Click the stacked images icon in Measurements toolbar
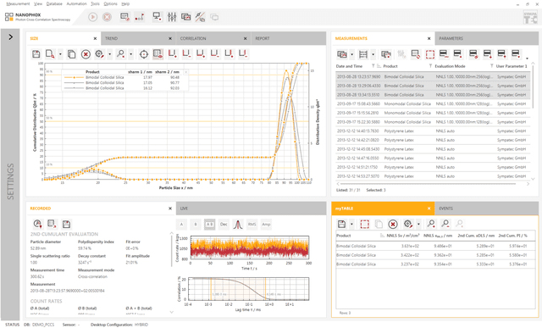Viewport: 542px width, 328px height. [x=342, y=54]
